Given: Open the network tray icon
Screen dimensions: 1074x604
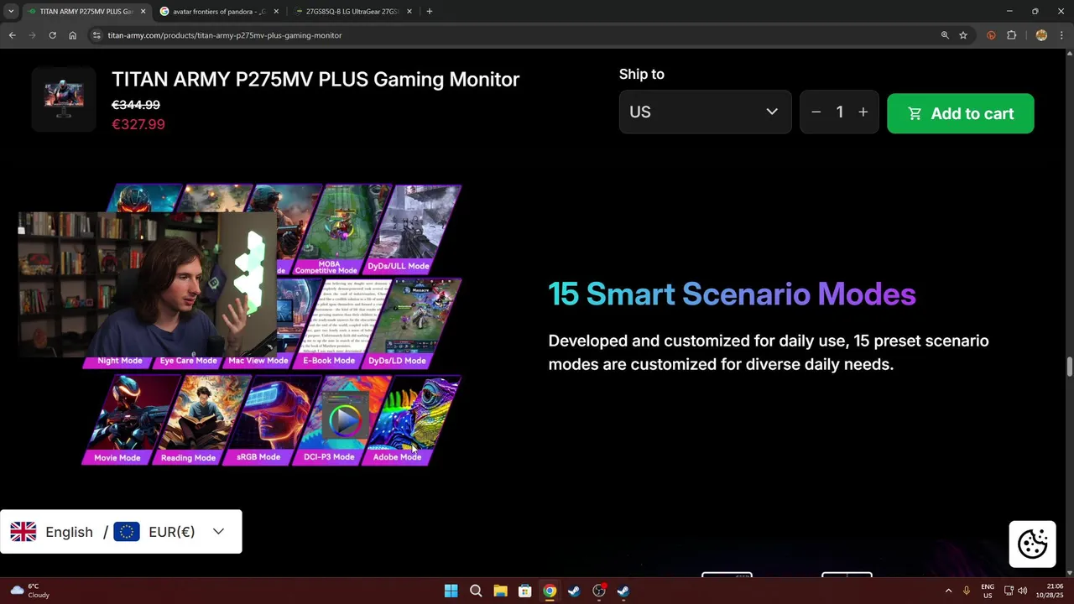Looking at the screenshot, I should [x=1009, y=591].
